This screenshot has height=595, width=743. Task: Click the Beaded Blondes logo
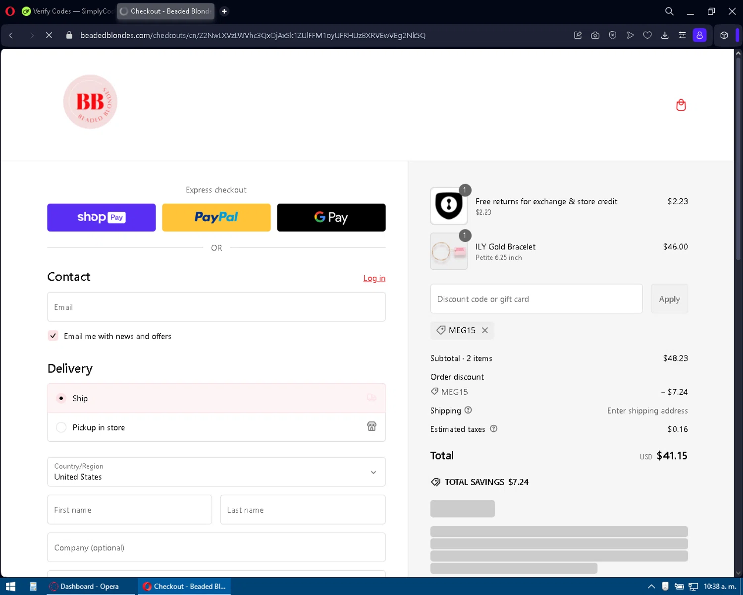click(x=90, y=102)
